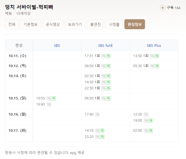The width and height of the screenshot is (186, 159).
Task: Click the 재 rerun badge beside 13:50
Action: [x=157, y=56]
